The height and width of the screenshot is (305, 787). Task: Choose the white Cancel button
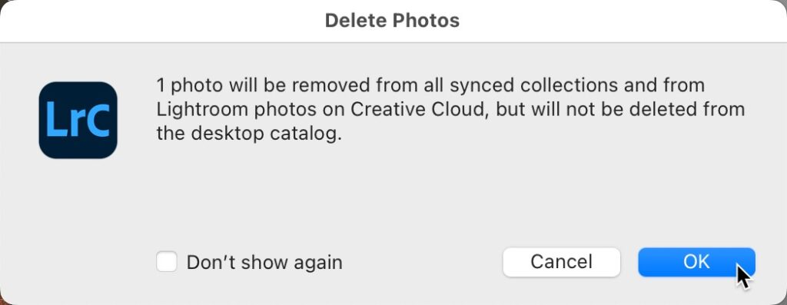(x=561, y=262)
